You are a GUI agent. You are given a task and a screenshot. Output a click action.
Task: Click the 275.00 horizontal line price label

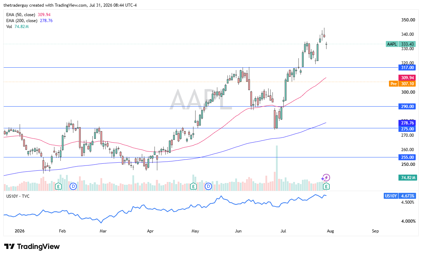[x=408, y=129]
